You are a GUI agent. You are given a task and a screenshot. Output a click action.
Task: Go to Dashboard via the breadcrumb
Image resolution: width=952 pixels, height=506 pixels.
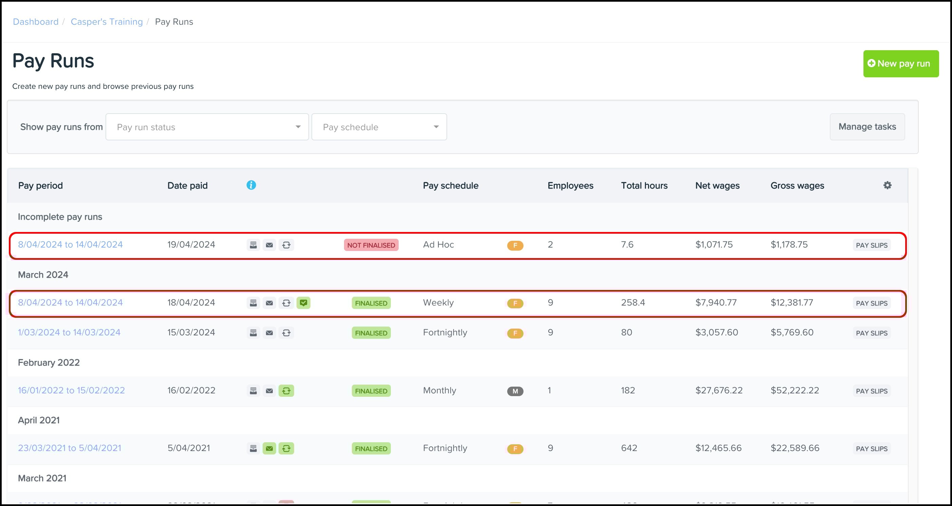(35, 21)
